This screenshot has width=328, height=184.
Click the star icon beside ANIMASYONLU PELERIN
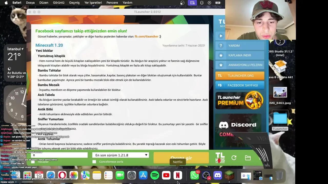click(x=221, y=65)
